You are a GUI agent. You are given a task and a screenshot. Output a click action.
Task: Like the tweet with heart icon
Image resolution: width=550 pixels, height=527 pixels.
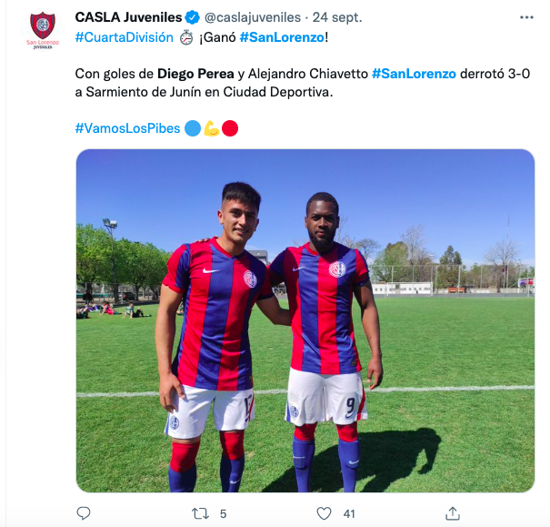pyautogui.click(x=324, y=513)
